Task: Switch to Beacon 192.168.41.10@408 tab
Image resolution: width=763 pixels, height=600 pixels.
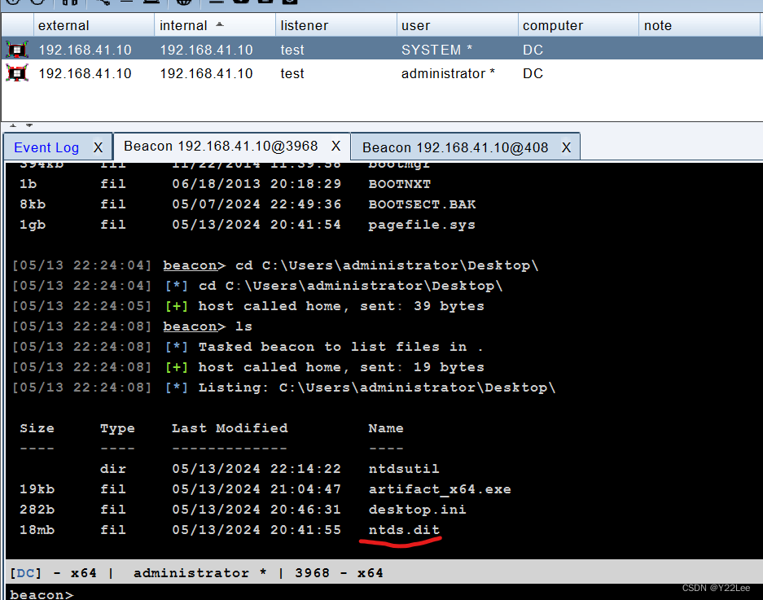Action: pyautogui.click(x=455, y=147)
